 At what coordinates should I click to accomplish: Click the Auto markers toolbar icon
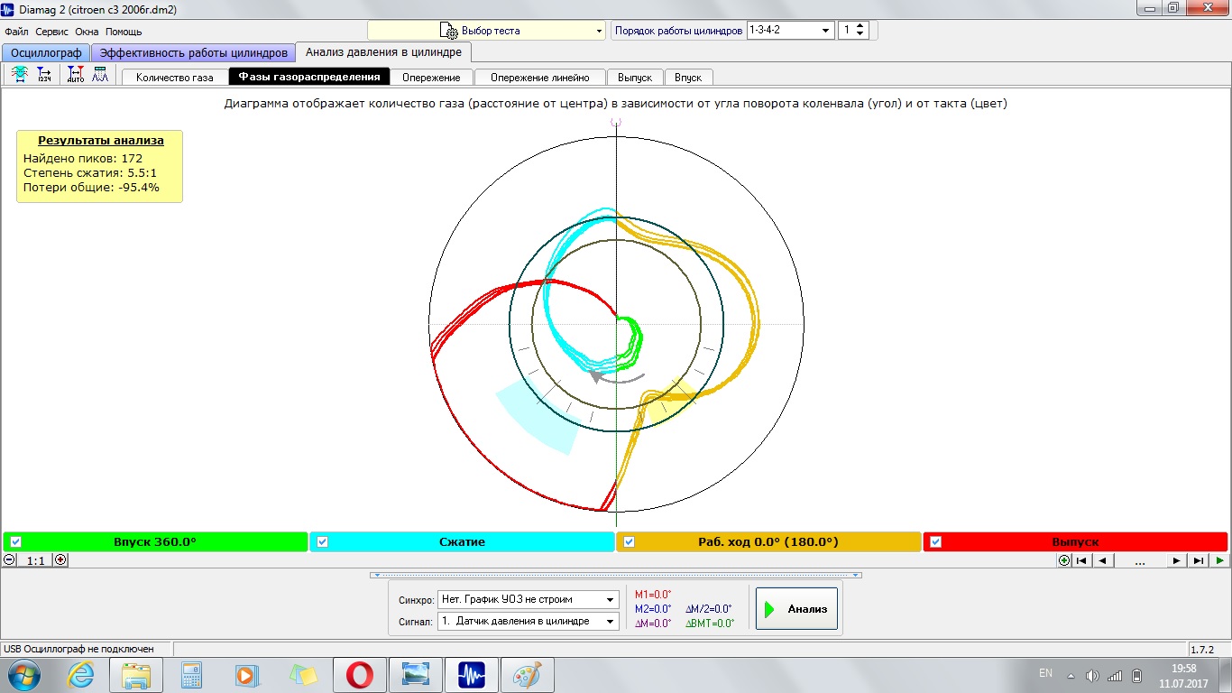(x=75, y=76)
